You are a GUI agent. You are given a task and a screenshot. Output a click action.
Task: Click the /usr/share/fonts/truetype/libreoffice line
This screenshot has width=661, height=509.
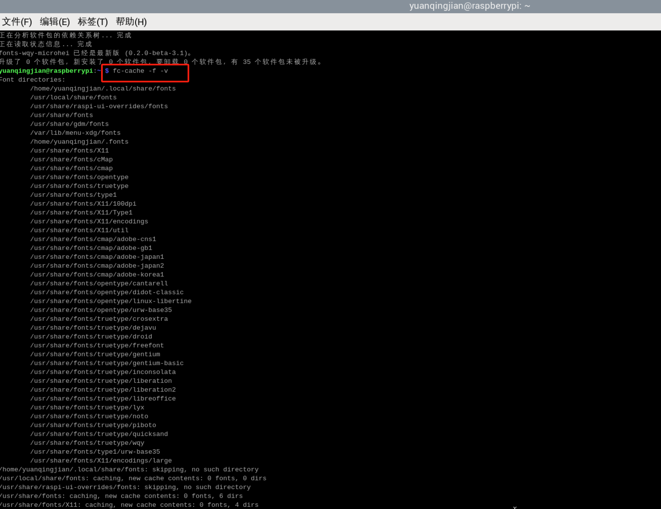(x=103, y=399)
